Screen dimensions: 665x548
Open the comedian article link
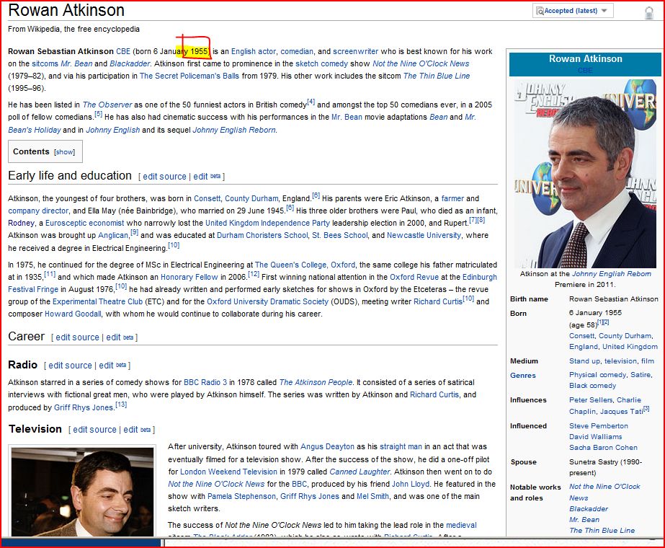click(x=297, y=51)
